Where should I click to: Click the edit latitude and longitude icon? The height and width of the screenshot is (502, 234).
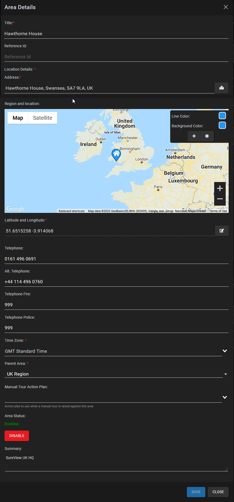tap(222, 231)
